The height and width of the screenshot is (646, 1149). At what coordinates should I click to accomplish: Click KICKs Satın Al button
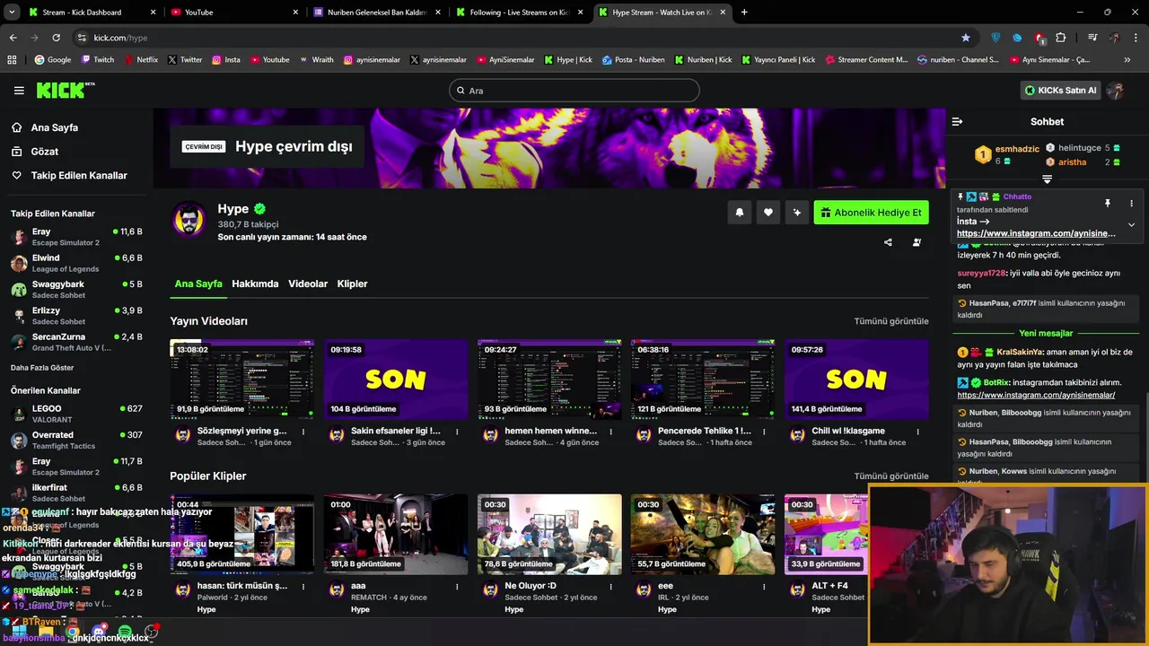(1061, 91)
